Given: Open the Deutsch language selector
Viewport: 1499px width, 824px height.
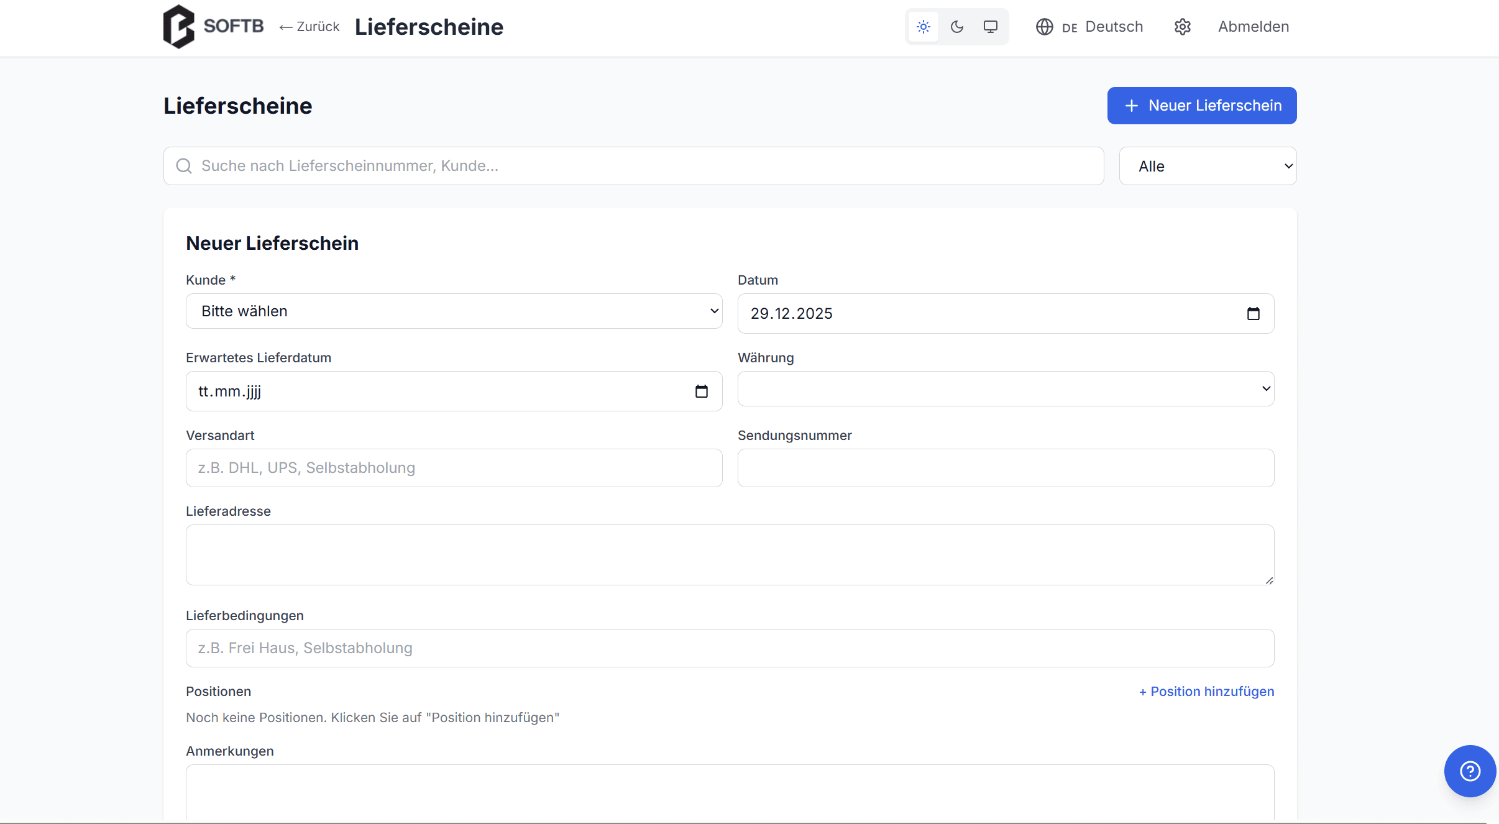Looking at the screenshot, I should pyautogui.click(x=1113, y=27).
